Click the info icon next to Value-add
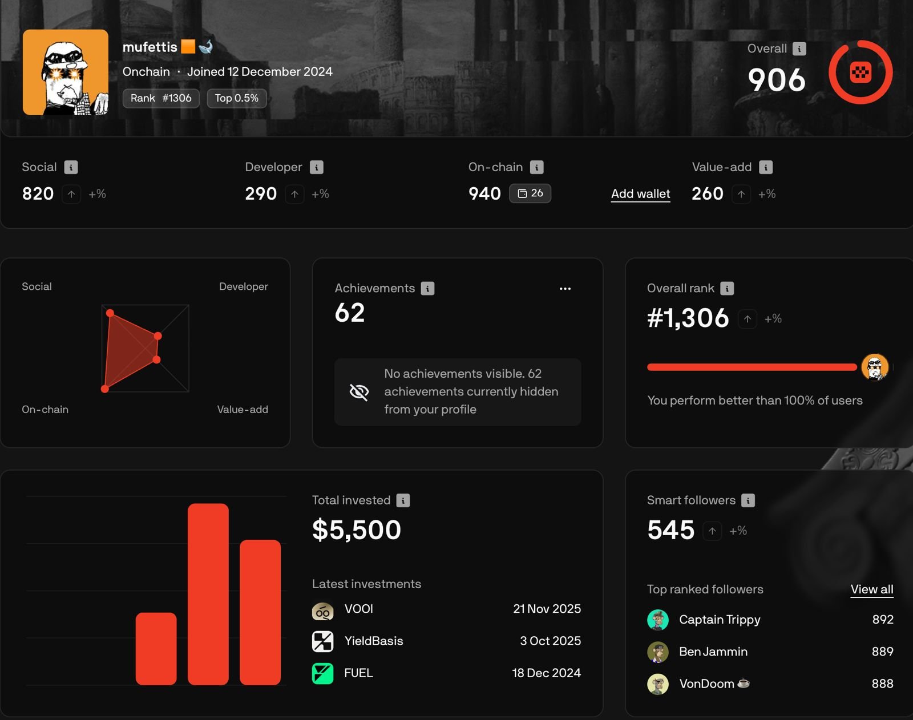The width and height of the screenshot is (913, 720). coord(766,167)
